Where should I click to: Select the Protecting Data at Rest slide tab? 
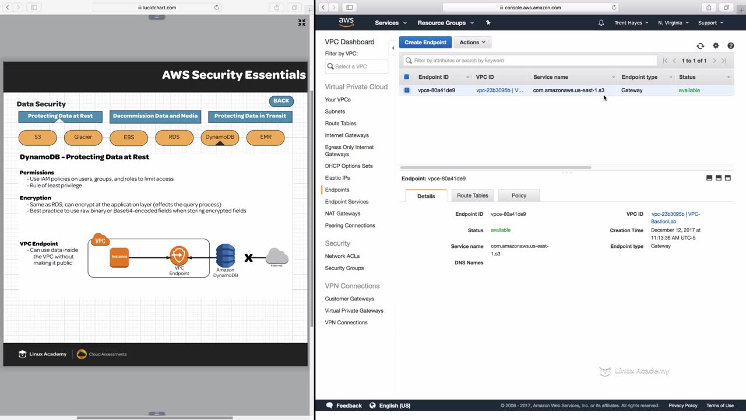click(60, 116)
